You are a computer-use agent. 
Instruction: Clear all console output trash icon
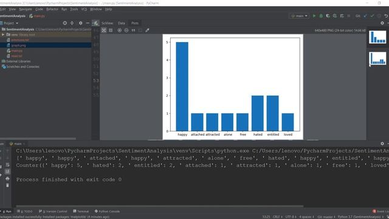7,185
